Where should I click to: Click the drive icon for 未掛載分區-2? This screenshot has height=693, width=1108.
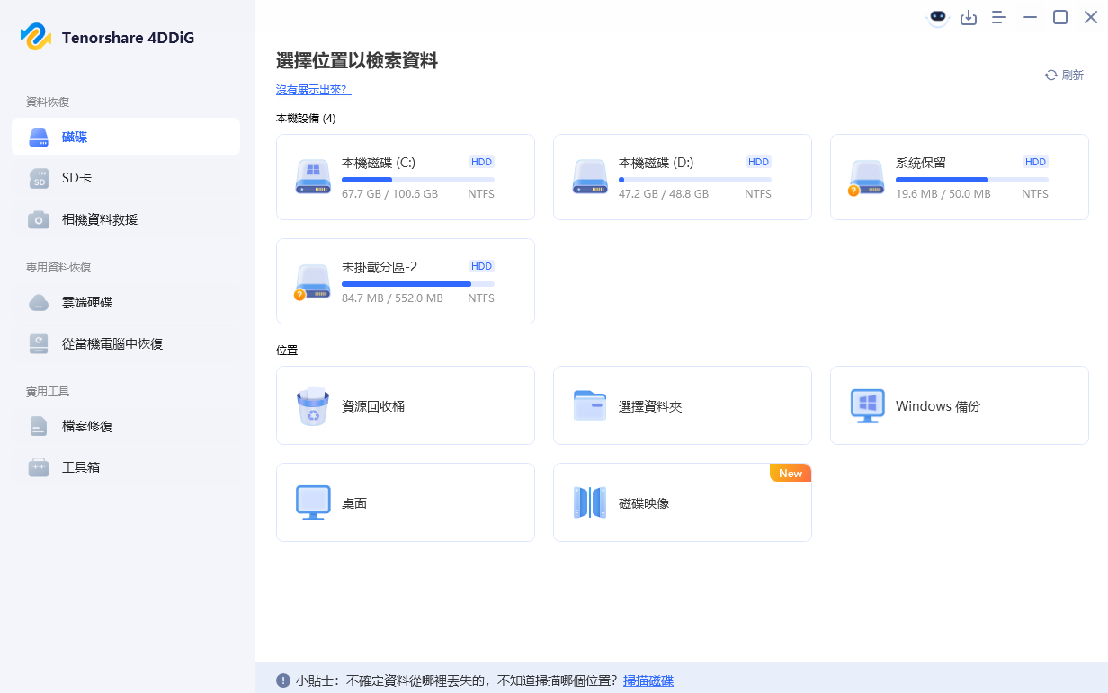[x=312, y=282]
